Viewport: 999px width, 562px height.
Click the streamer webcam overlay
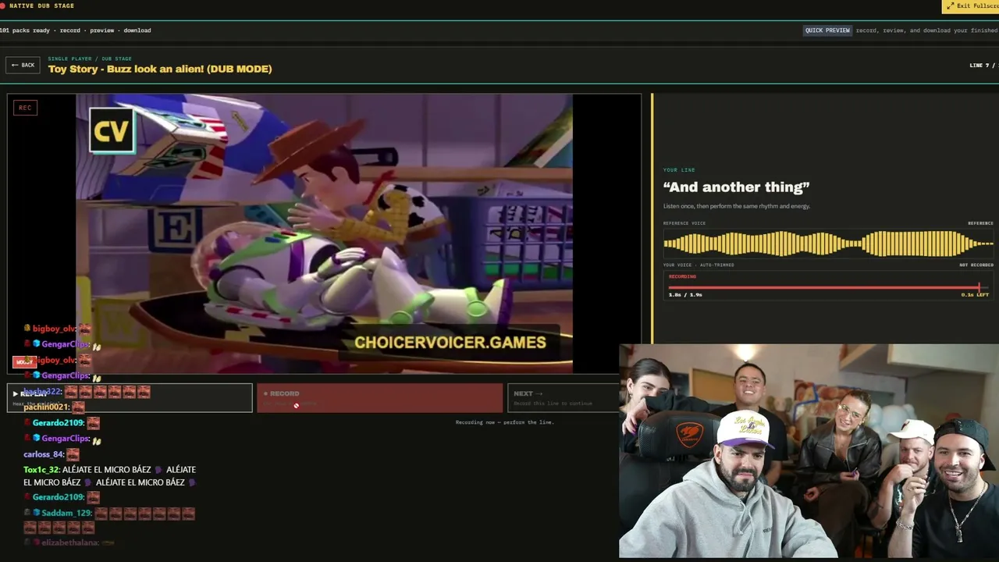click(809, 451)
